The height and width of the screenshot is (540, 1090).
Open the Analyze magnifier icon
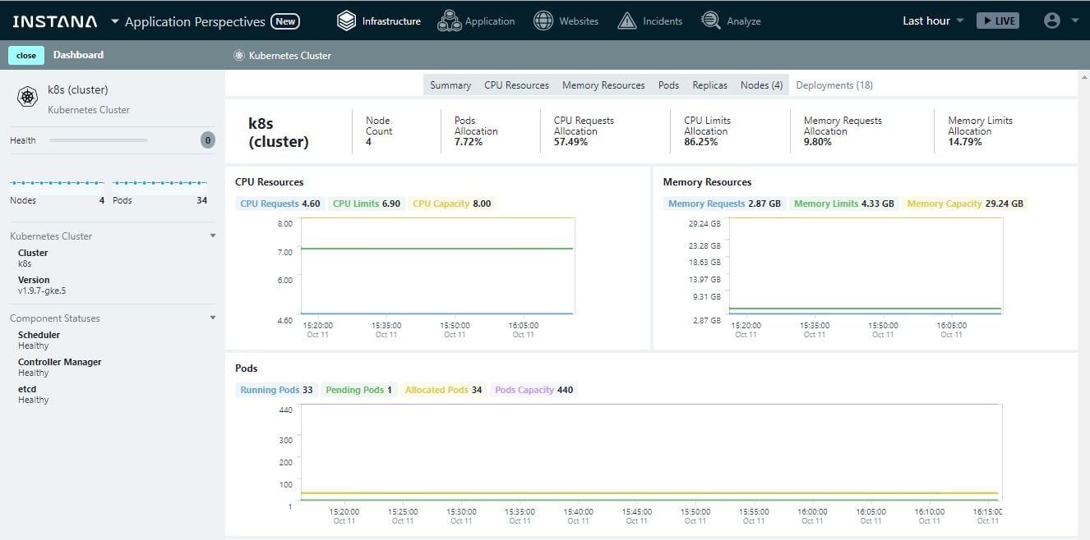click(x=712, y=21)
